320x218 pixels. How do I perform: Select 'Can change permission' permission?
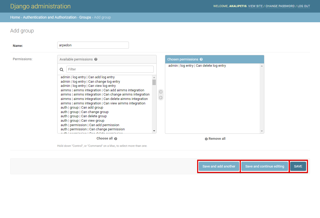tap(105, 129)
